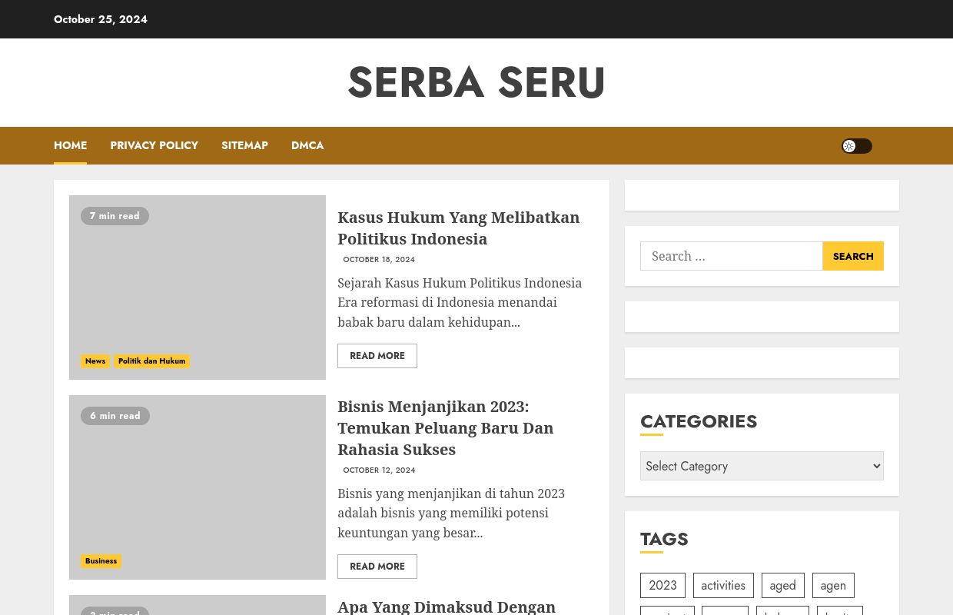
Task: Click the activities tag
Action: 723,585
